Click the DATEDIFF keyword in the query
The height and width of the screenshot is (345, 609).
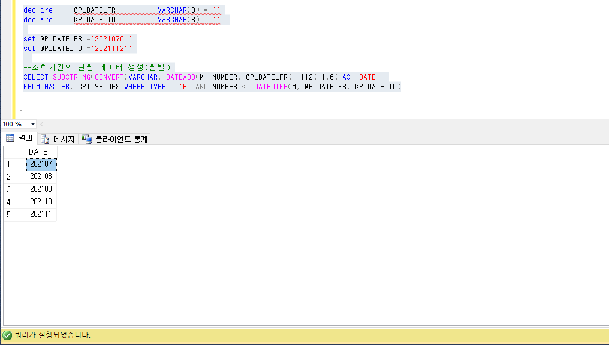[x=270, y=87]
